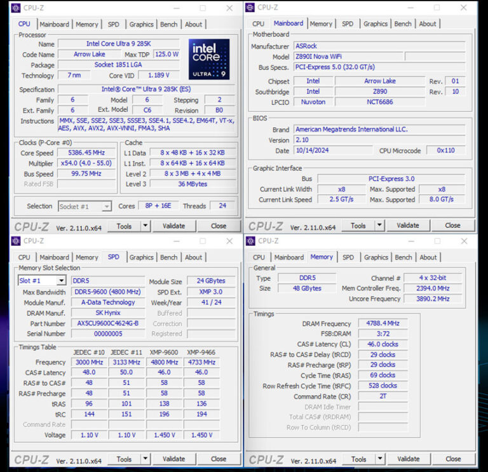Click the Core Speed value 5386.45 MHz
488x472 pixels.
[86, 152]
